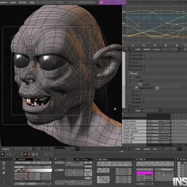The height and width of the screenshot is (187, 187).
Task: Click the manipulator hand icon in 3D header
Action: pos(38,149)
